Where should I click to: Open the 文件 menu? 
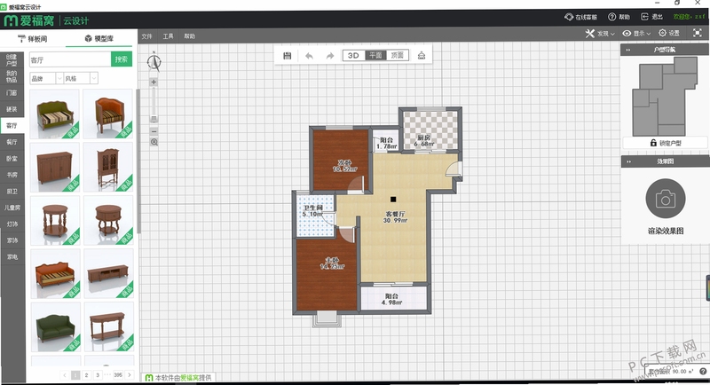[x=146, y=36]
